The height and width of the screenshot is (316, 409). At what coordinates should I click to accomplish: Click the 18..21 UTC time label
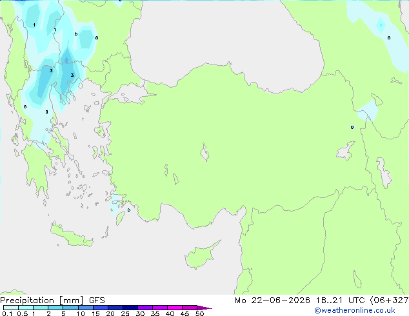coord(339,301)
